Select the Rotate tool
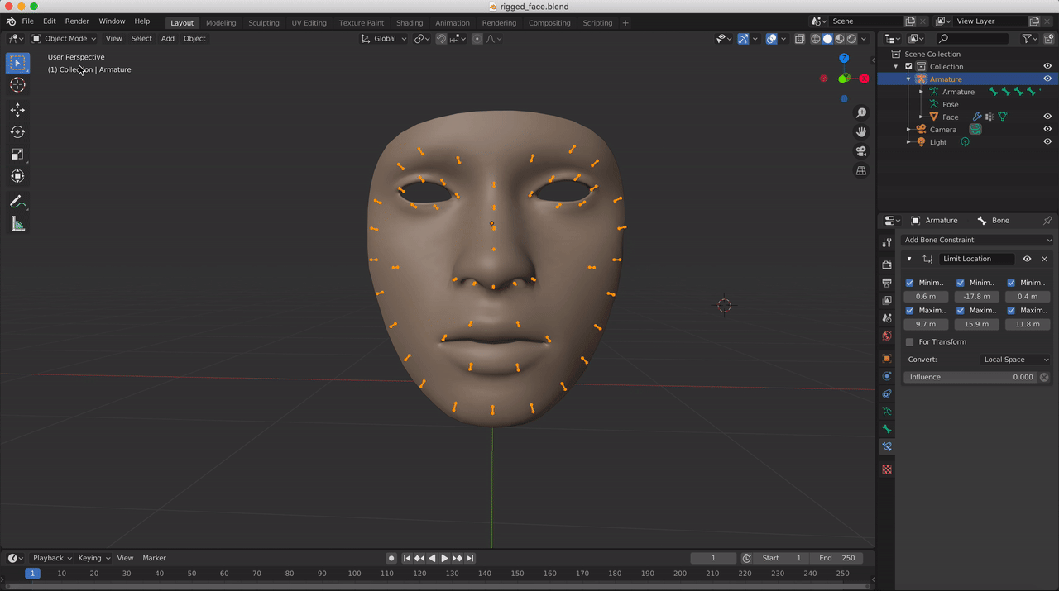This screenshot has width=1059, height=591. [17, 132]
